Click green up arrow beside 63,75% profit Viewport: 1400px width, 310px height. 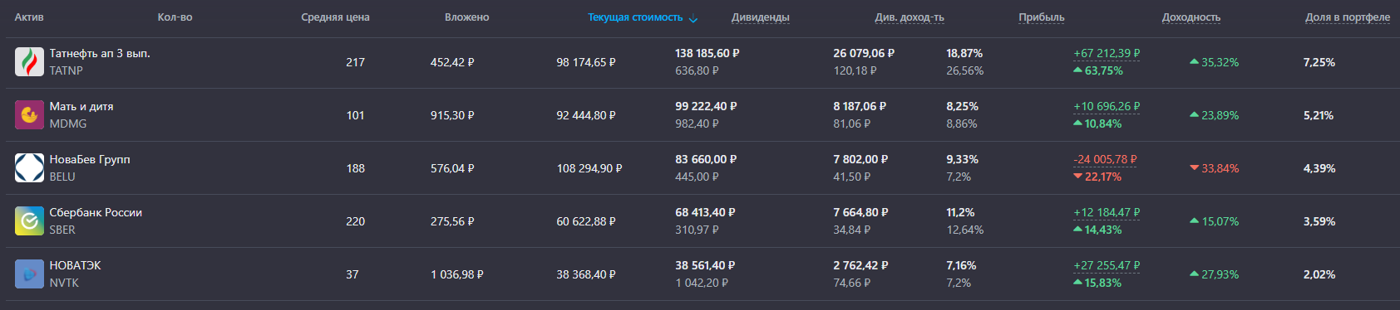click(x=1077, y=71)
